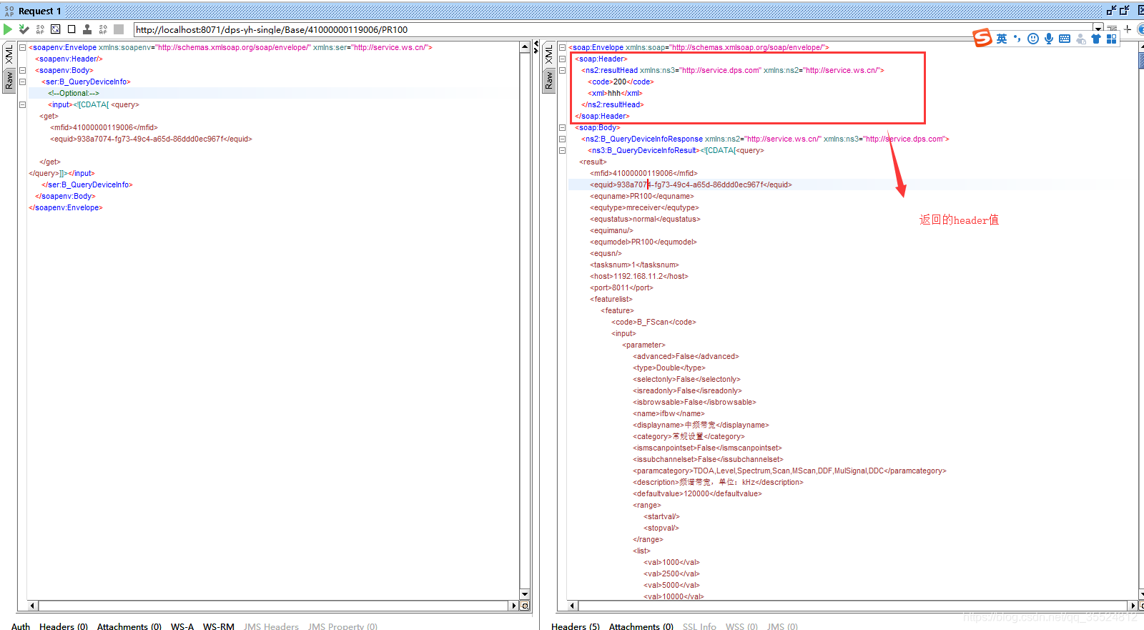Collapse the soapenv:Body node in request
The image size is (1144, 630).
tap(22, 70)
